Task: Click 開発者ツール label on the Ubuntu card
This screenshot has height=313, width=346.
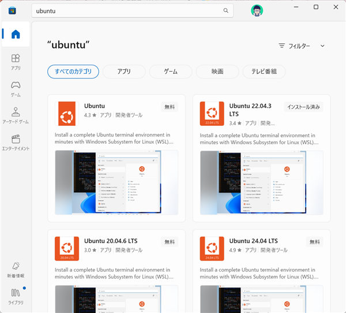Action: (129, 115)
